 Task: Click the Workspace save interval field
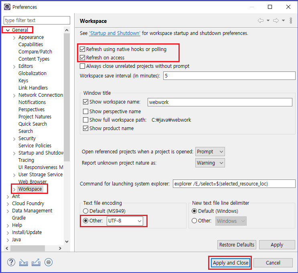[229, 76]
